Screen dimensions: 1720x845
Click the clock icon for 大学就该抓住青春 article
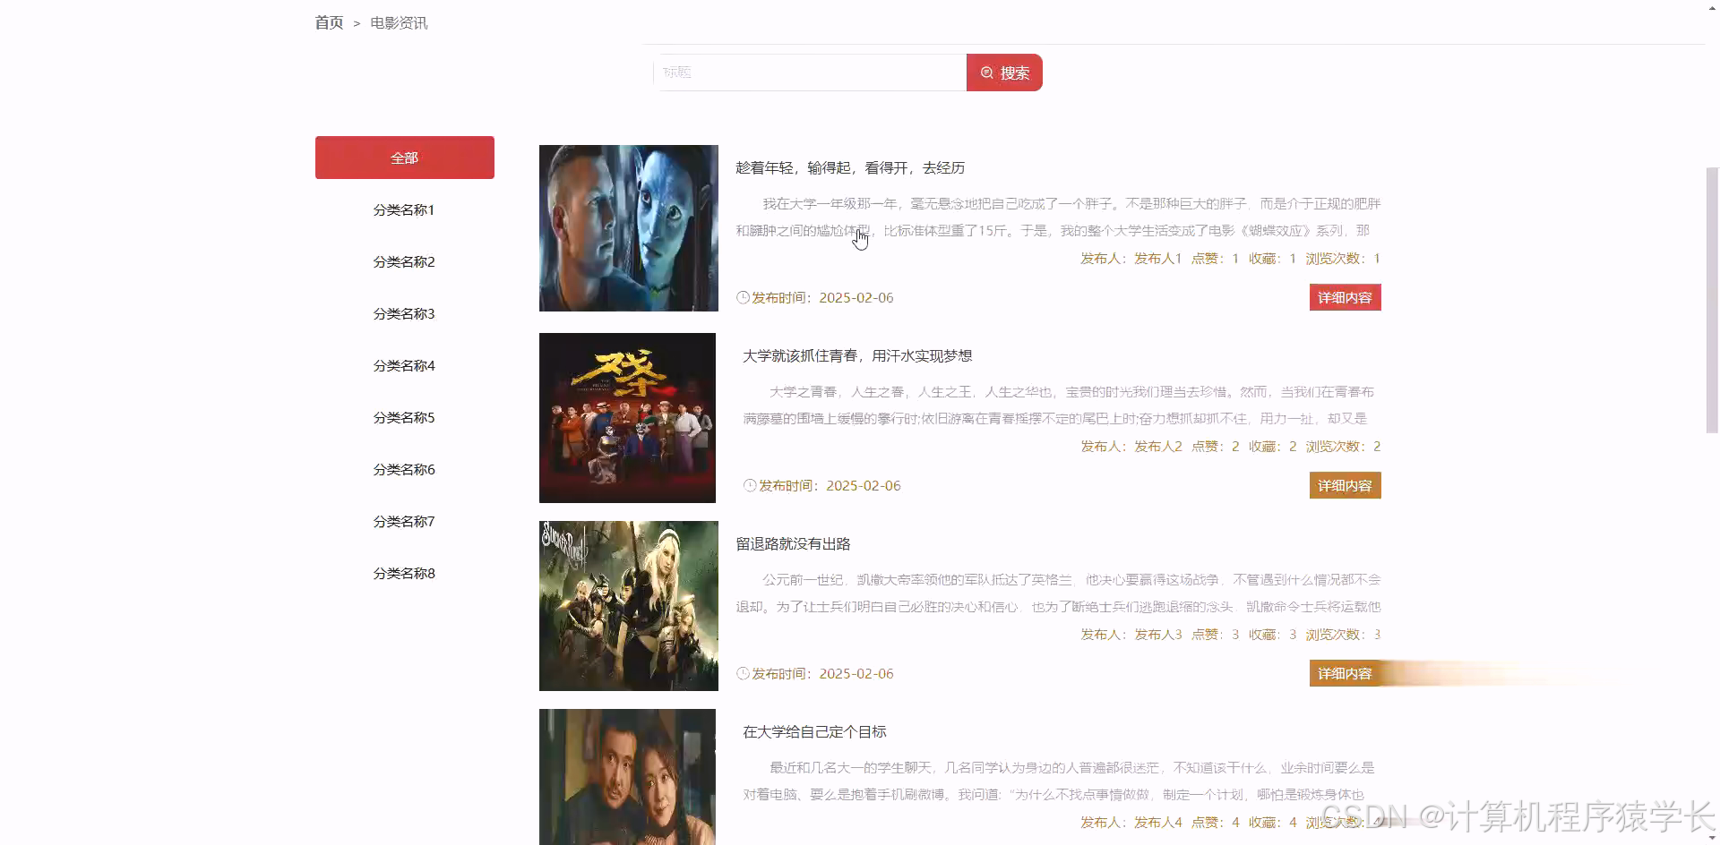click(x=750, y=485)
